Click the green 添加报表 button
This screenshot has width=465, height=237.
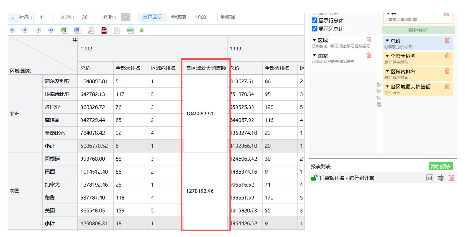[x=441, y=166]
